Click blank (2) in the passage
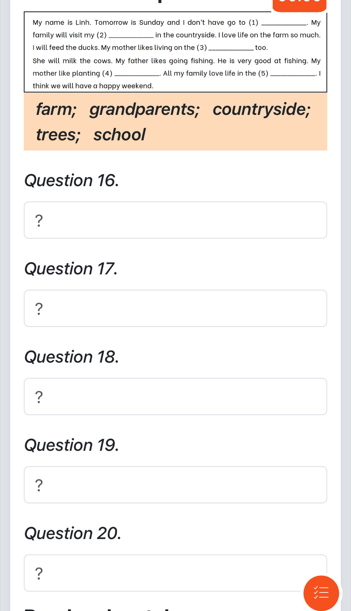Image resolution: width=351 pixels, height=611 pixels. (x=131, y=36)
